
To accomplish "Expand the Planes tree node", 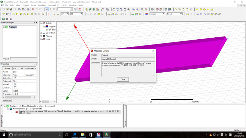I will [x=41, y=36].
